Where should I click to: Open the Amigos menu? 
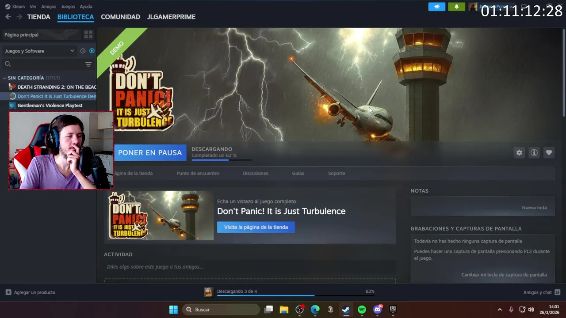click(x=49, y=7)
